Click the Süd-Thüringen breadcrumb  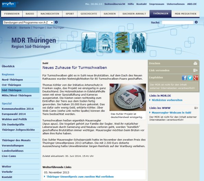(56, 27)
